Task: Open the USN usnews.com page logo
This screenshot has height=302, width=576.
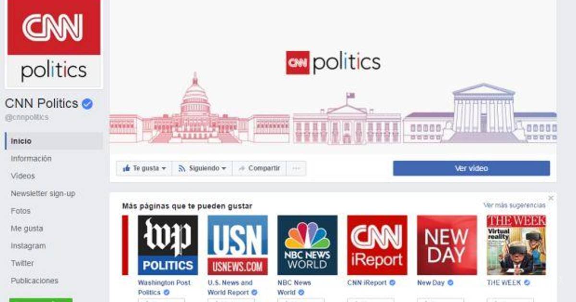Action: pos(238,245)
